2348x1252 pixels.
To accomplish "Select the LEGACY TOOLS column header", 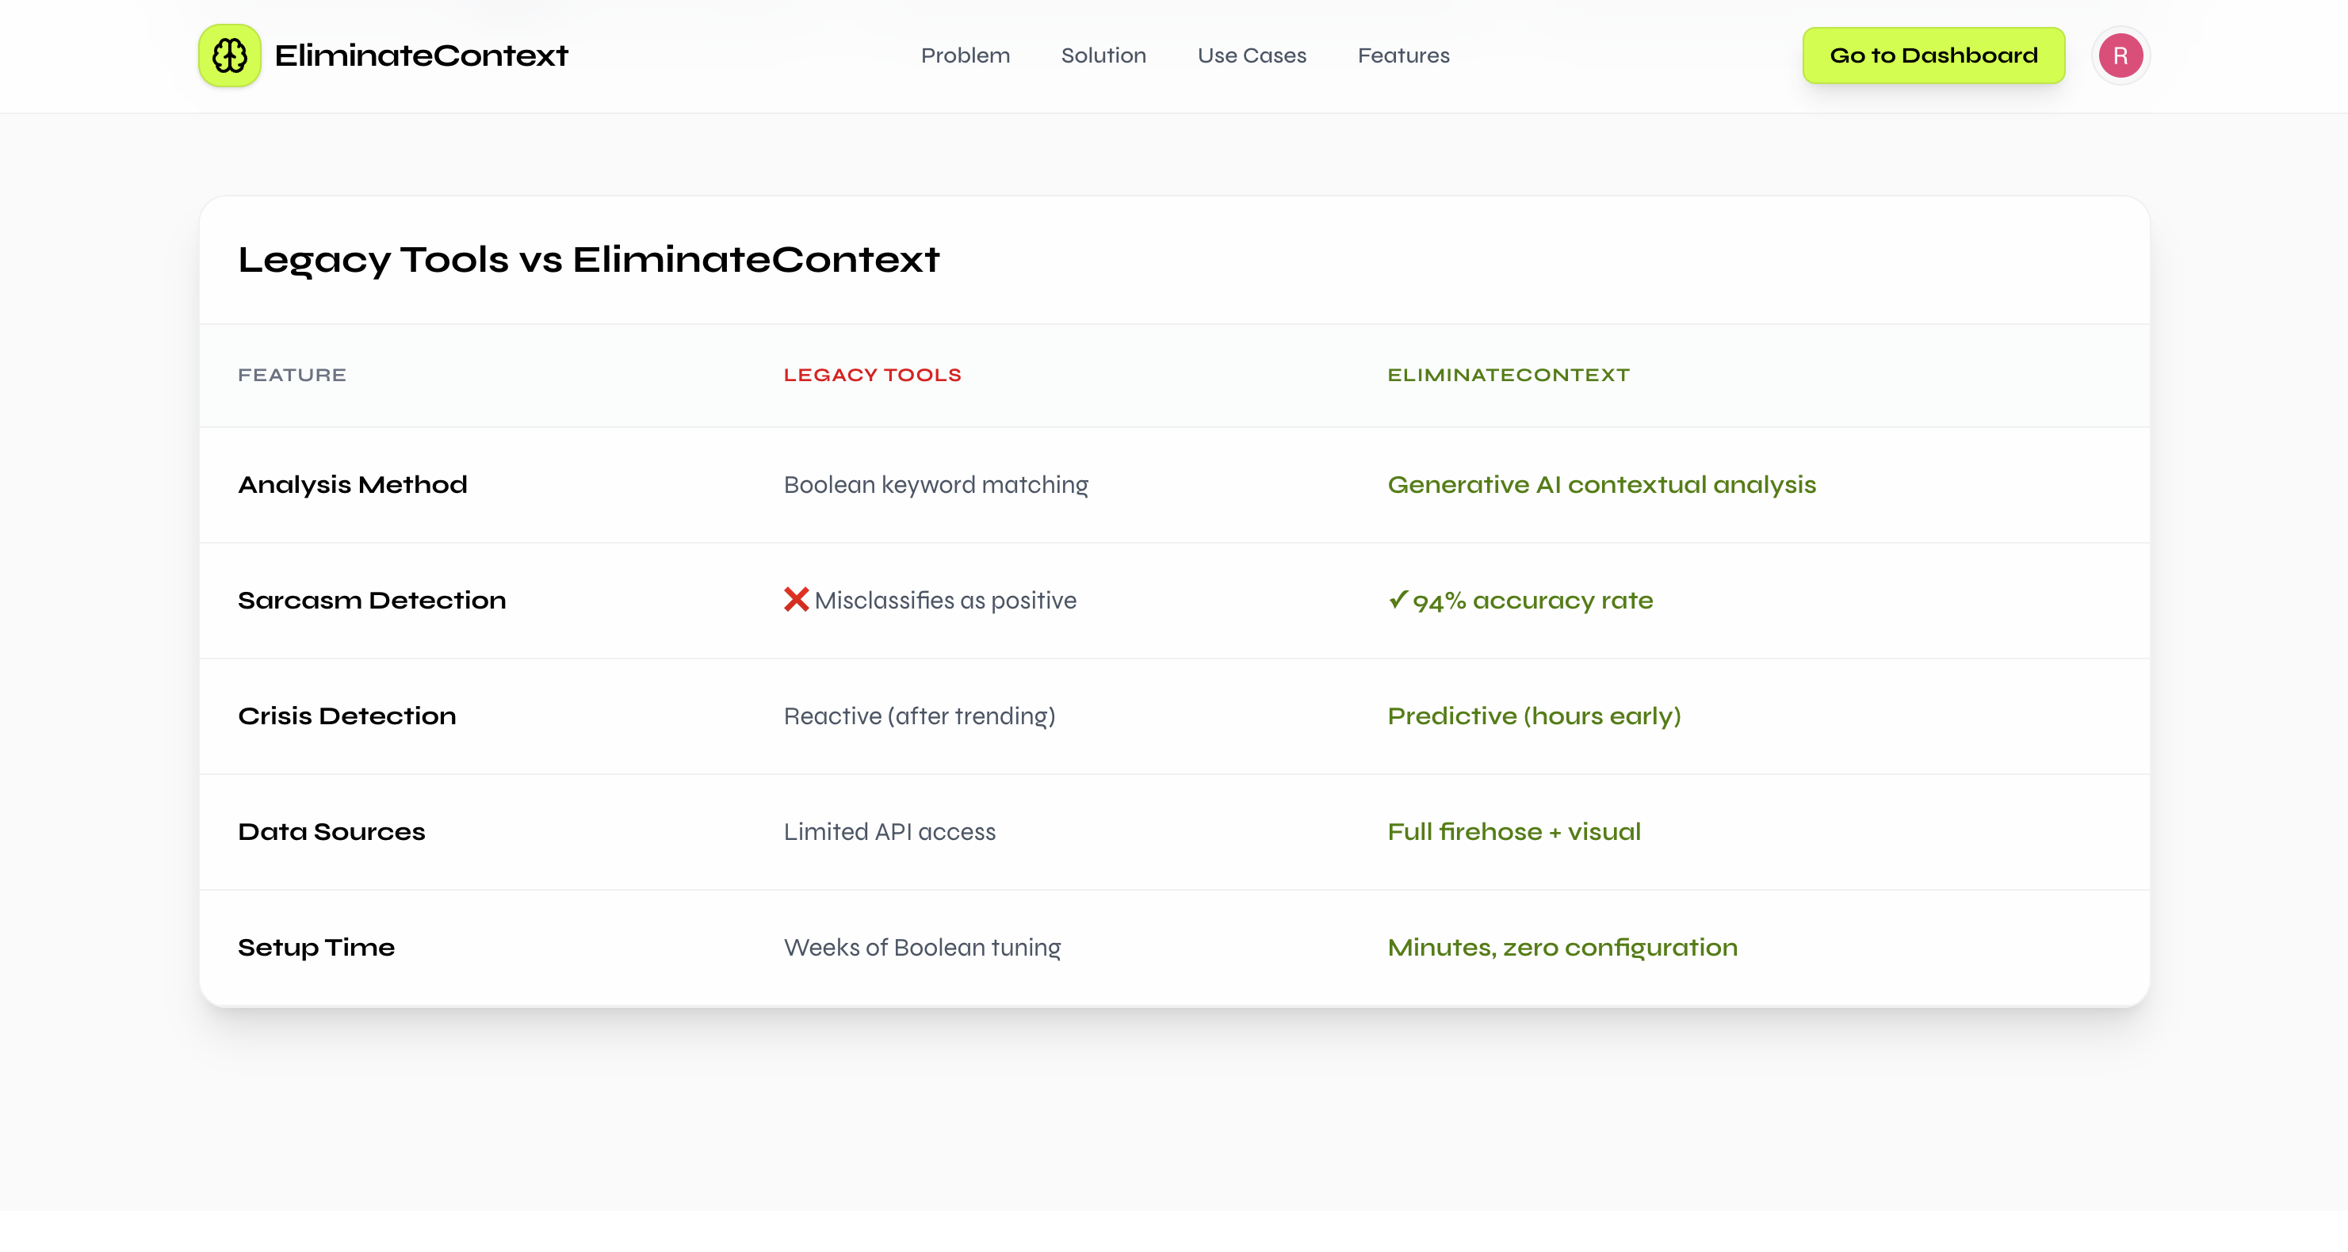I will [x=872, y=375].
